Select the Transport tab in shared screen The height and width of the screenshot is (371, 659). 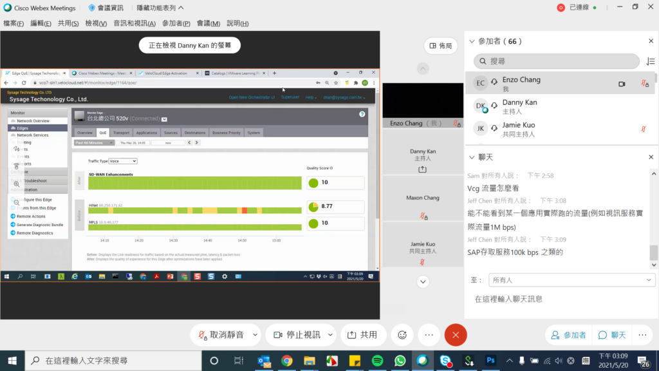click(121, 133)
